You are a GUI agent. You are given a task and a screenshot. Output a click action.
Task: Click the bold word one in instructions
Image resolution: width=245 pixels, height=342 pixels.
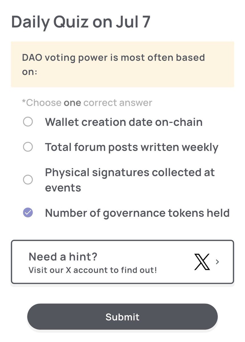tap(72, 103)
